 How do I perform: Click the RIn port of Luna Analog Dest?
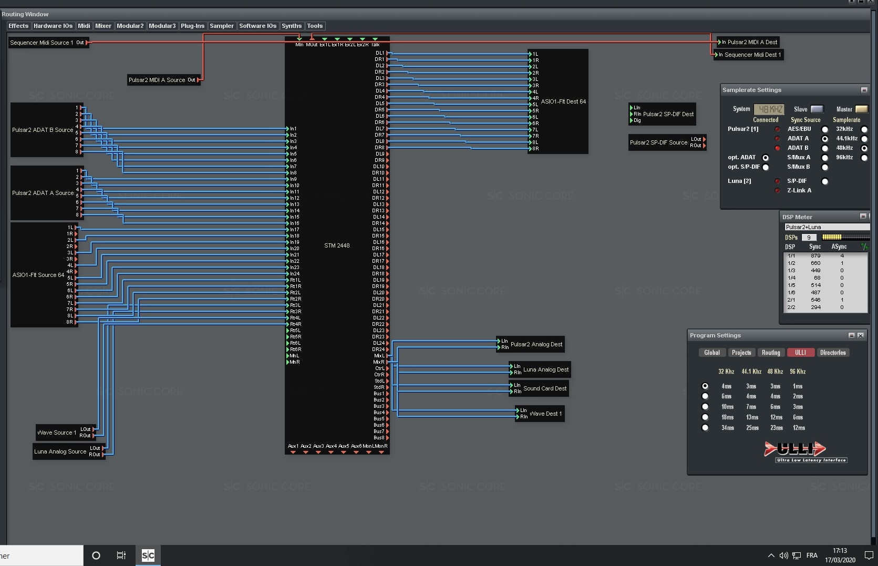click(512, 373)
